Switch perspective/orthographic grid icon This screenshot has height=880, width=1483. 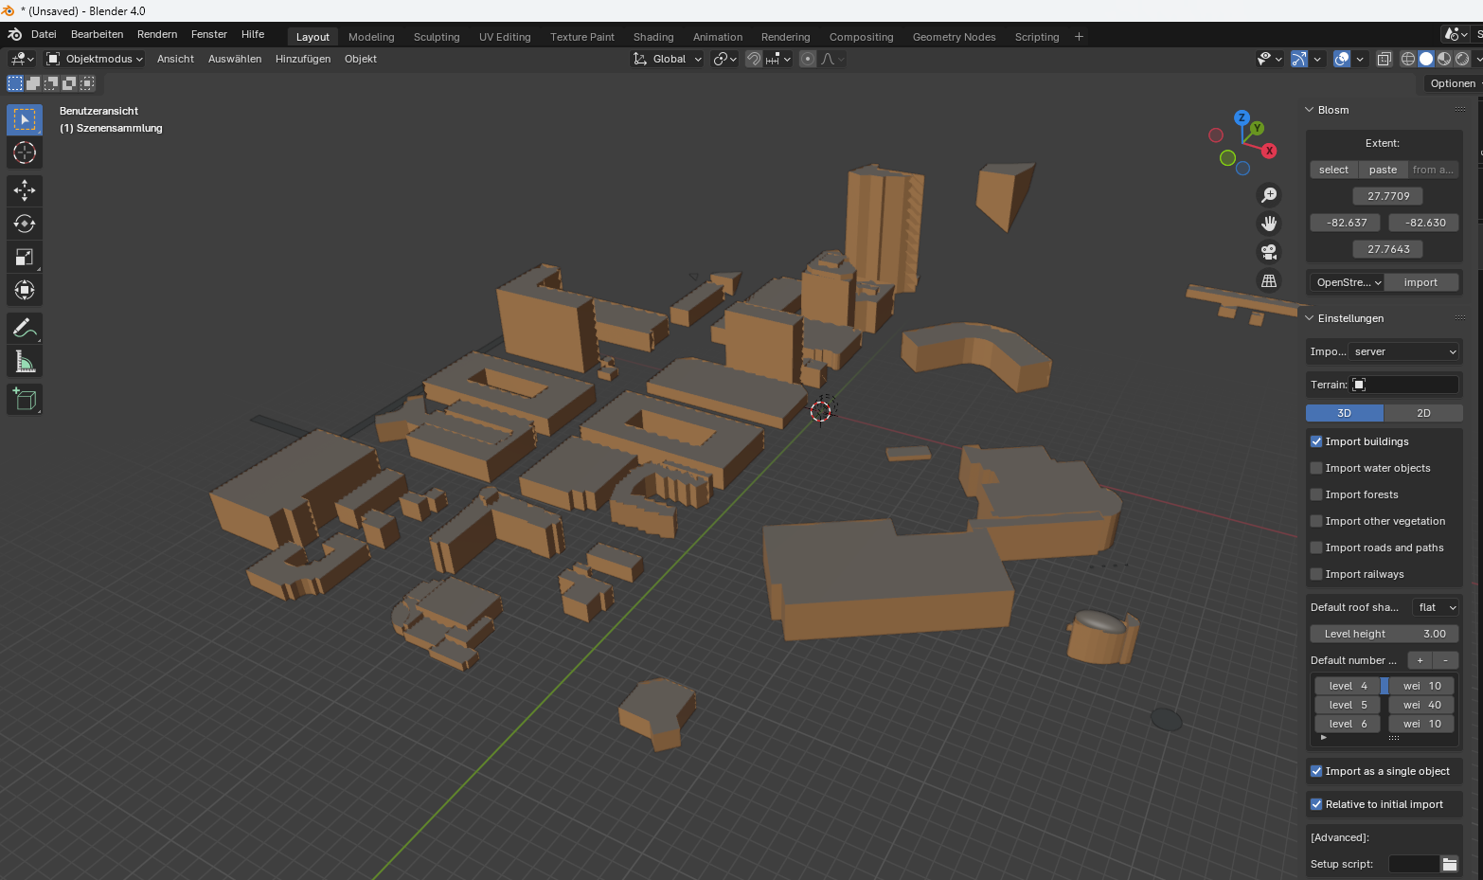tap(1269, 280)
